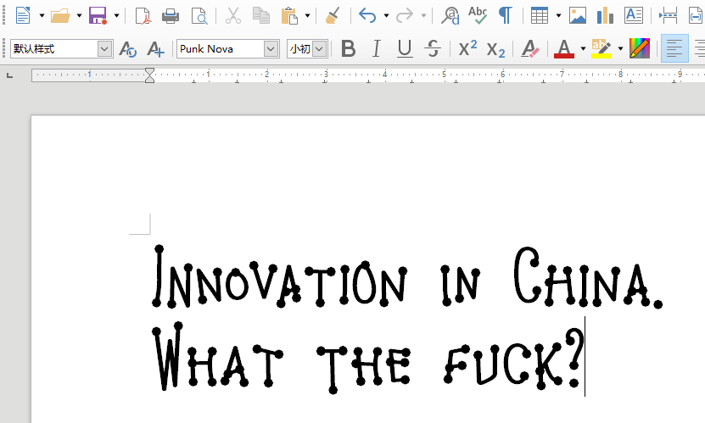Image resolution: width=705 pixels, height=423 pixels.
Task: Toggle formatting marks (pilcrow)
Action: [506, 15]
